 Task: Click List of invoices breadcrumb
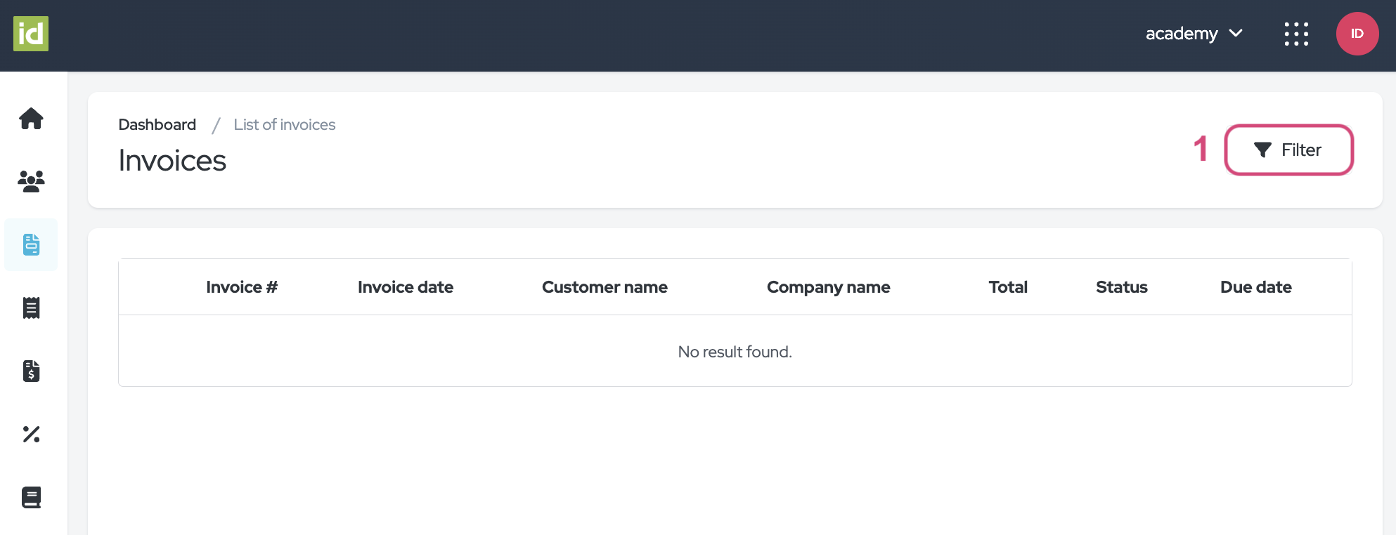click(285, 124)
